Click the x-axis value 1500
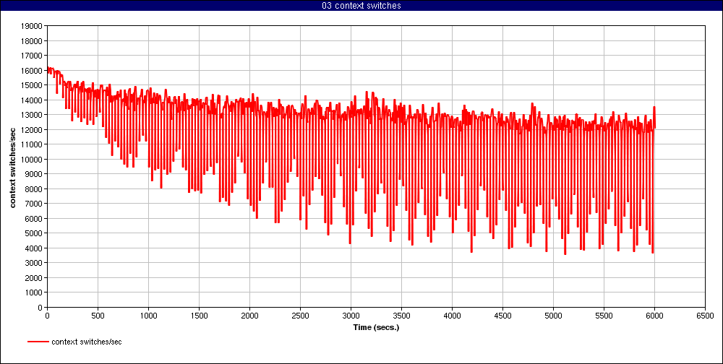 (199, 316)
